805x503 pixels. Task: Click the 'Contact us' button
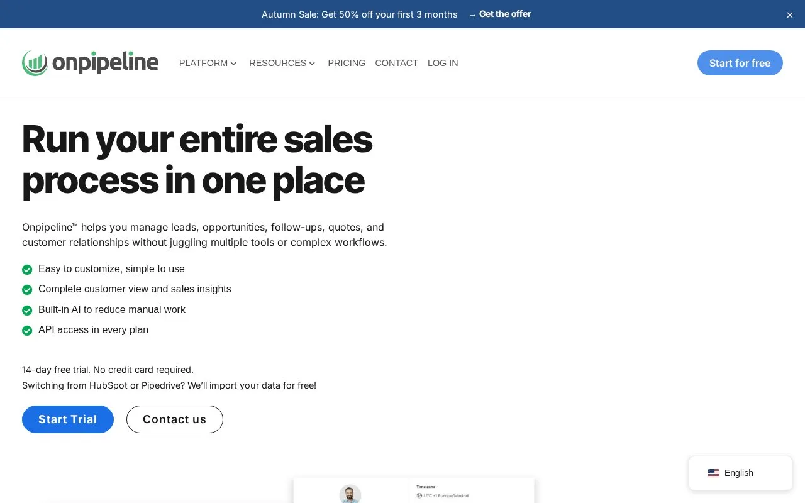pyautogui.click(x=175, y=419)
